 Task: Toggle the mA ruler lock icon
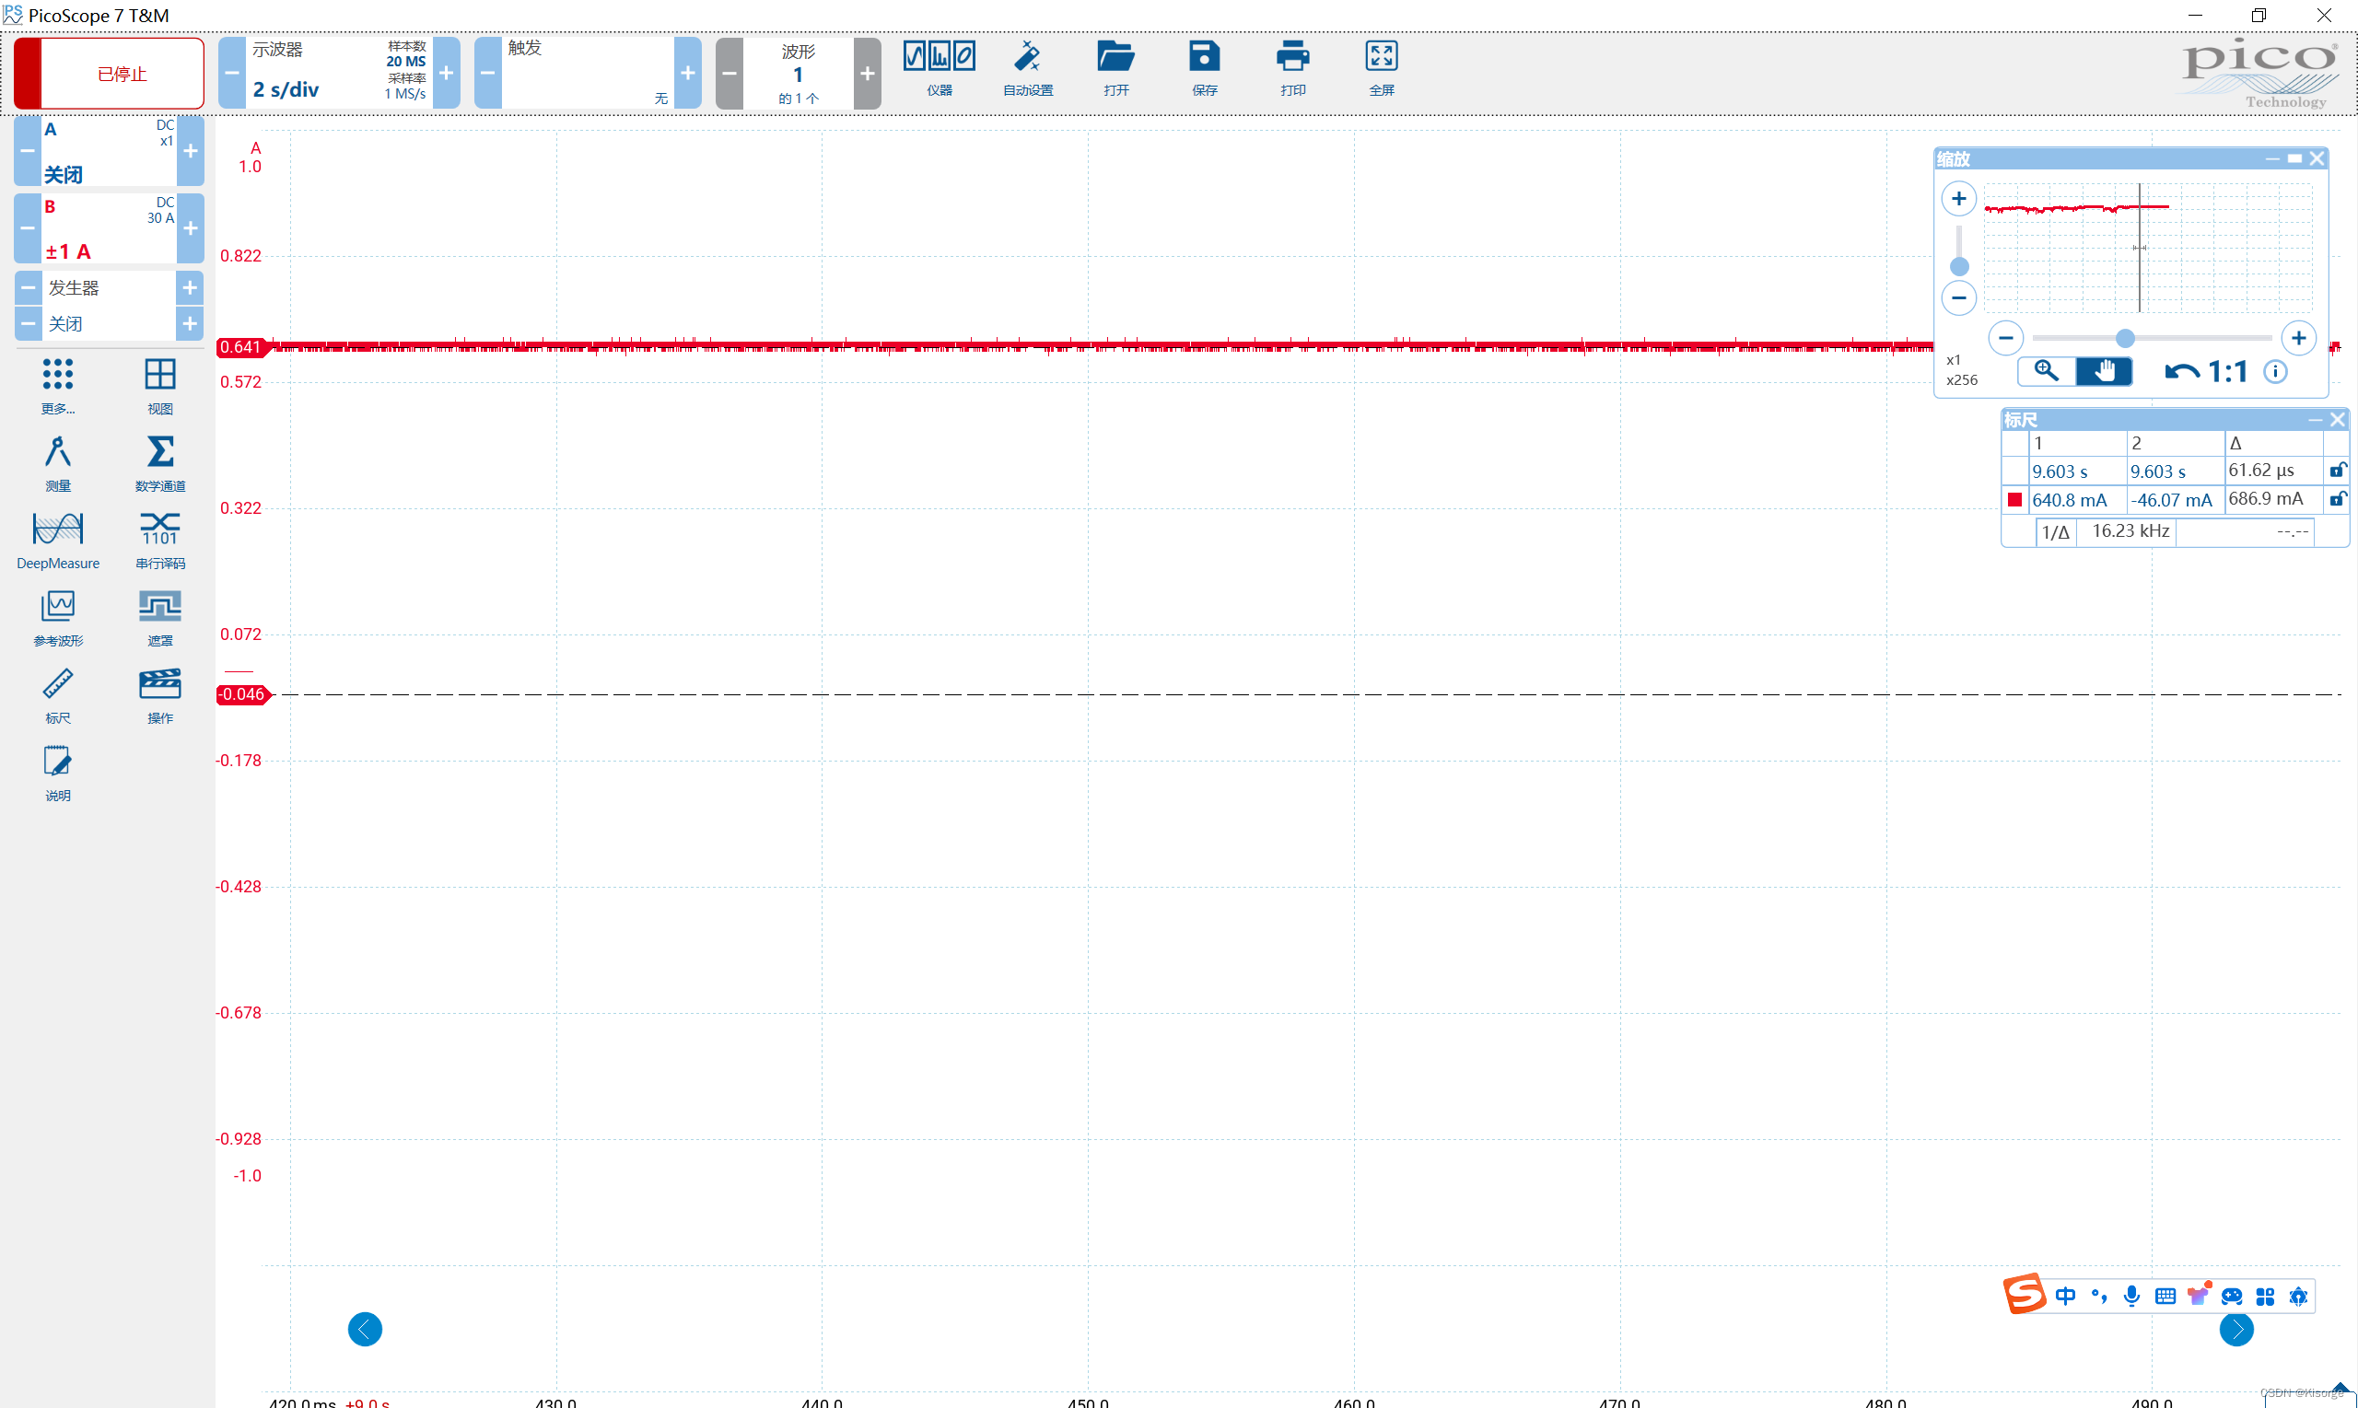coord(2338,499)
